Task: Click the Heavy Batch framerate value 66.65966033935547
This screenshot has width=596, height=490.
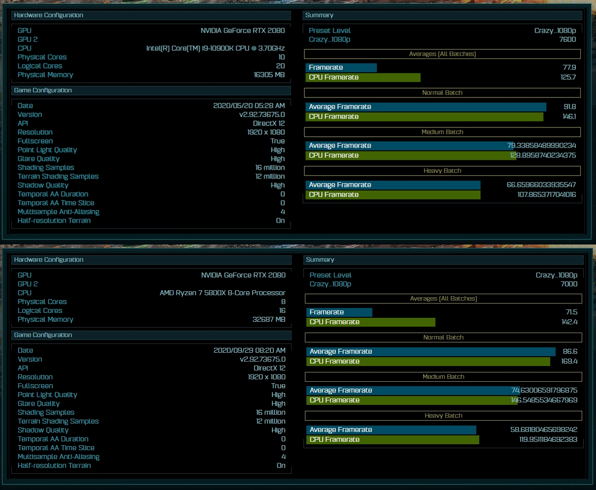Action: 541,185
